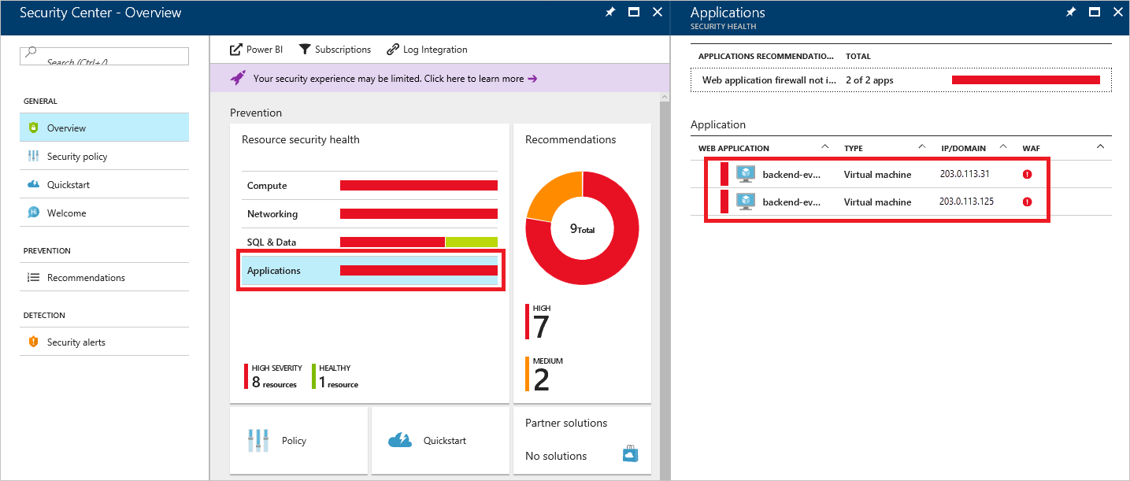Pin the Applications blade
1130x481 pixels.
coord(1070,13)
